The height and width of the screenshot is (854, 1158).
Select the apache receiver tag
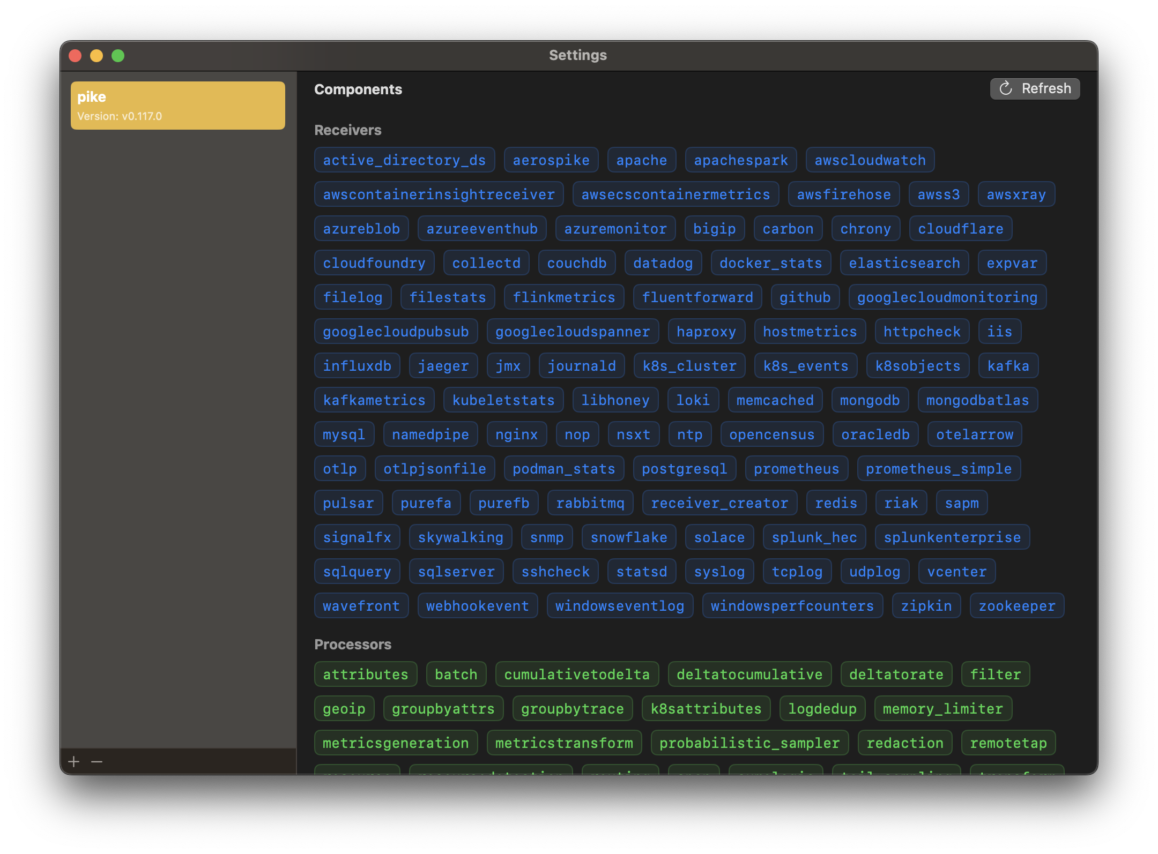click(x=642, y=160)
